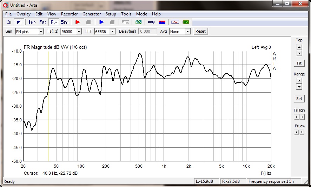The height and width of the screenshot is (187, 311).
Task: Click the gray stop button next to blue arrow
Action: (112, 22)
